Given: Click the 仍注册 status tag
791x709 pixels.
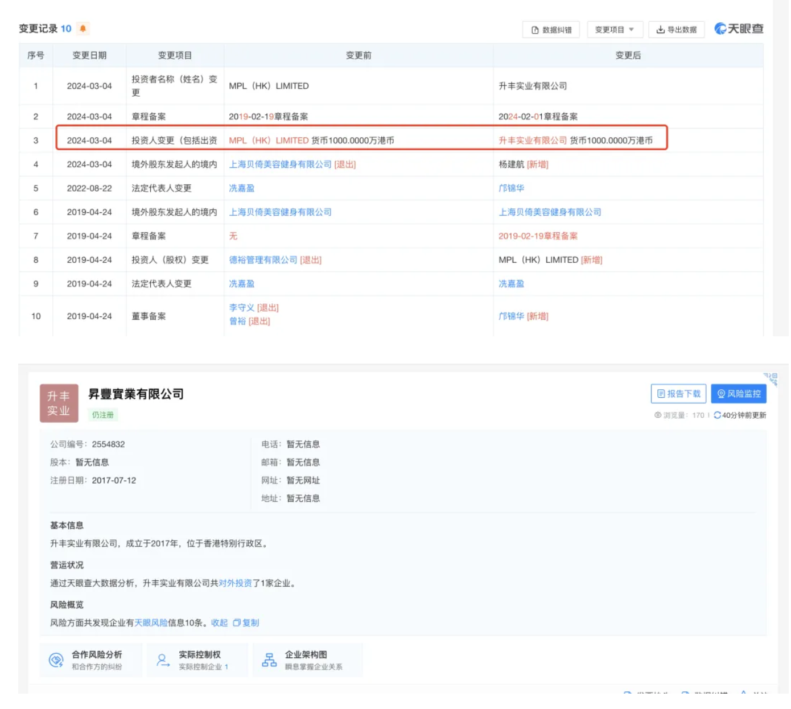Looking at the screenshot, I should pyautogui.click(x=103, y=415).
